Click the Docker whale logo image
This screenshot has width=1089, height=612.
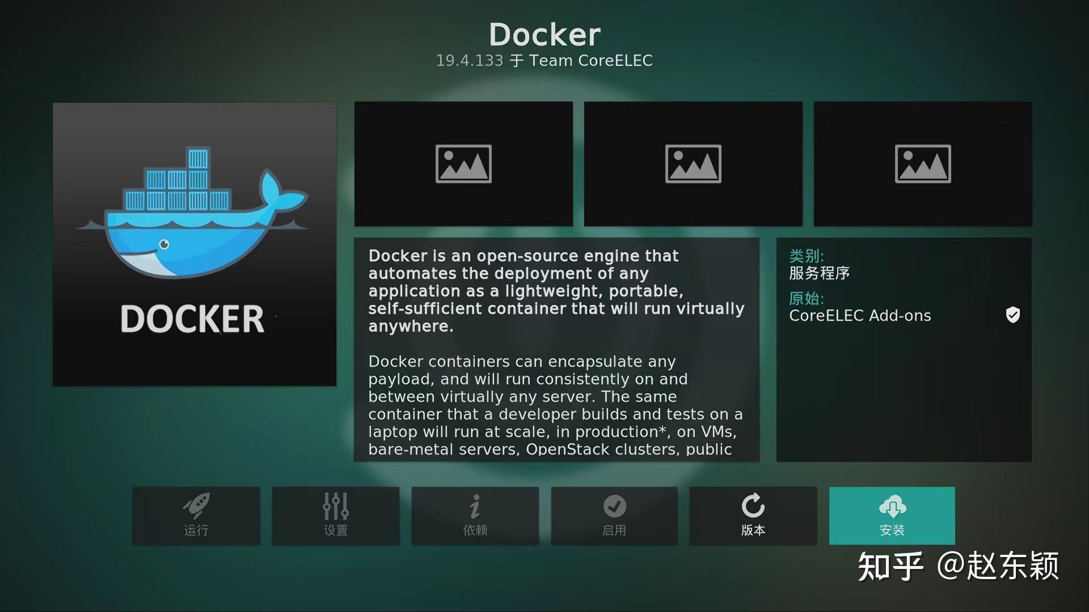(x=195, y=244)
